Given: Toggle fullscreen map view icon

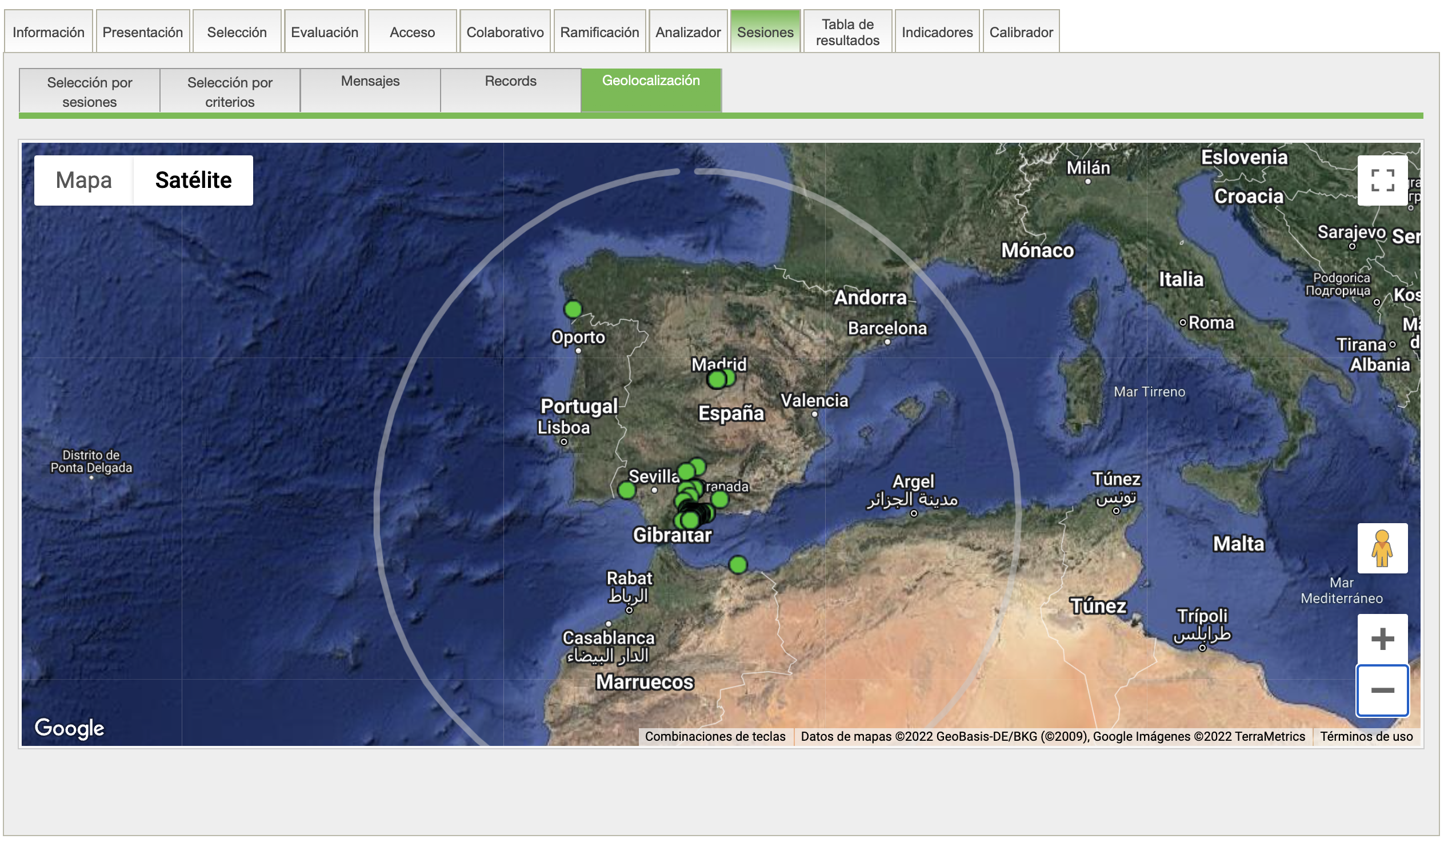Looking at the screenshot, I should [1382, 180].
